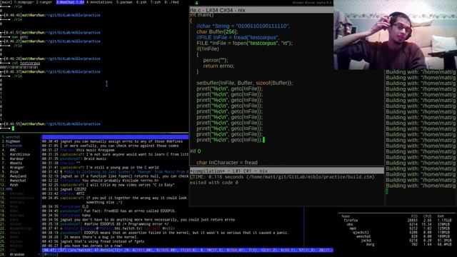Switch to tmux window 5:pacman
This screenshot has height=257, width=457.
tap(124, 2)
